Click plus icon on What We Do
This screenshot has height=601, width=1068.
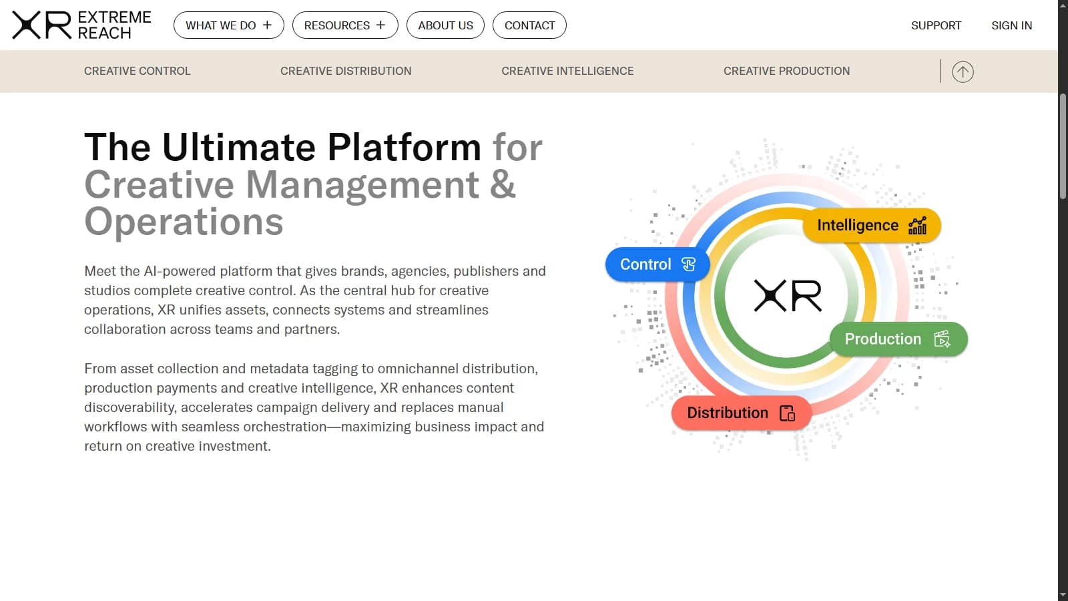(x=267, y=25)
